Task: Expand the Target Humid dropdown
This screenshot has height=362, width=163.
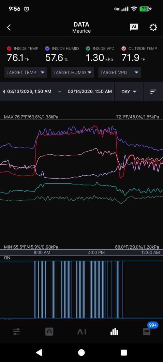Action: tap(72, 72)
